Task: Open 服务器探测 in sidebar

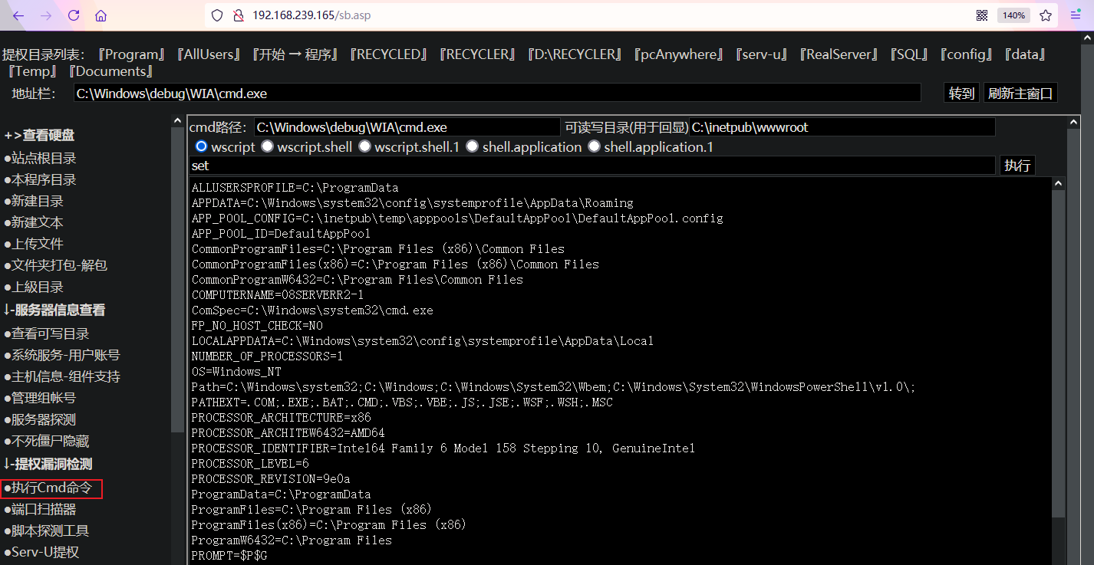Action: (x=40, y=420)
